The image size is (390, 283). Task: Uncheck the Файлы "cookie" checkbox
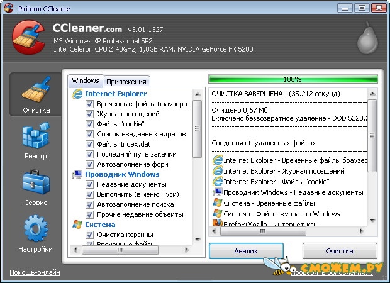(x=89, y=124)
